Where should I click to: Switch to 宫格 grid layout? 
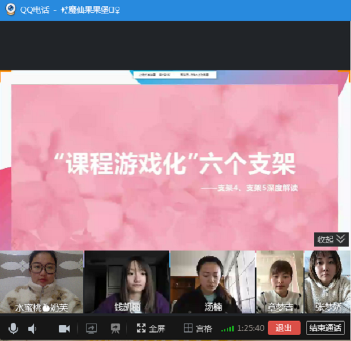(x=198, y=328)
